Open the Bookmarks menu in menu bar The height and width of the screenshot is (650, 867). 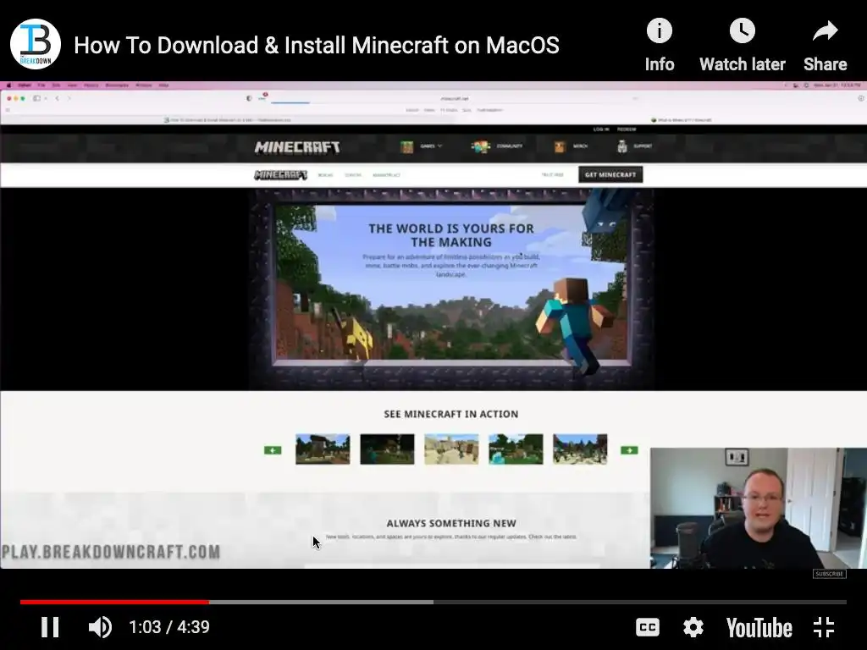[x=117, y=85]
